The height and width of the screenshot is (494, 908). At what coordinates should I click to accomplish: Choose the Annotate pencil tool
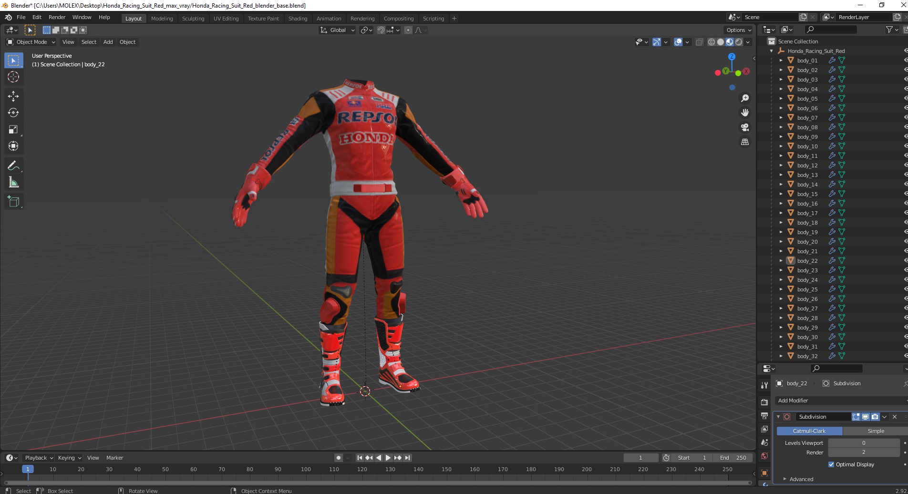click(x=13, y=166)
